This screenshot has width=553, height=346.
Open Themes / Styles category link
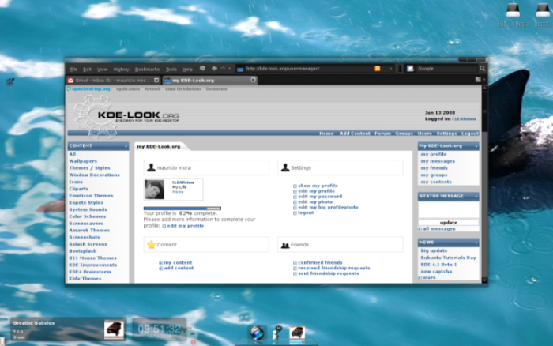pos(89,168)
